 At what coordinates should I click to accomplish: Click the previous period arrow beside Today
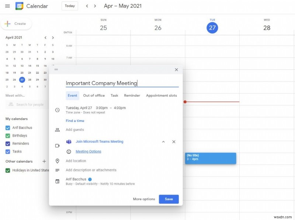pyautogui.click(x=87, y=6)
